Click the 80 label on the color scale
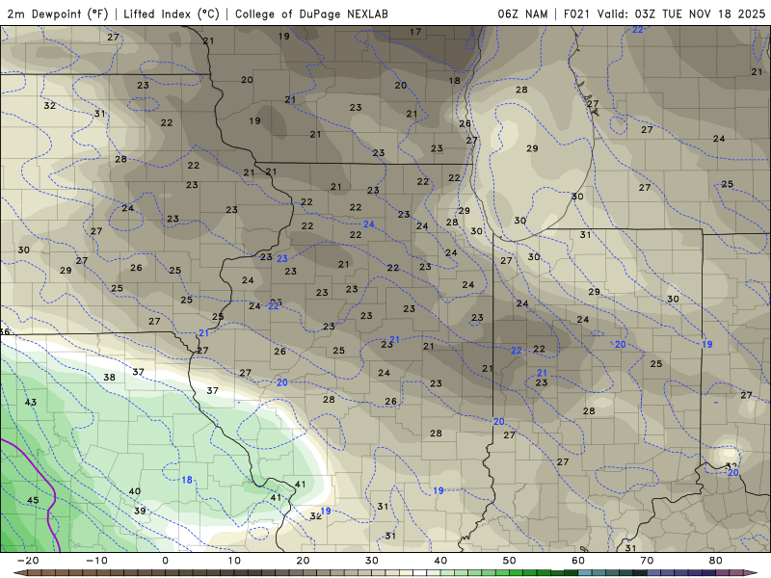 pos(716,561)
